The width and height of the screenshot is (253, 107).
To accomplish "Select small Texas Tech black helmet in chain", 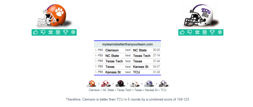I will tap(120, 83).
